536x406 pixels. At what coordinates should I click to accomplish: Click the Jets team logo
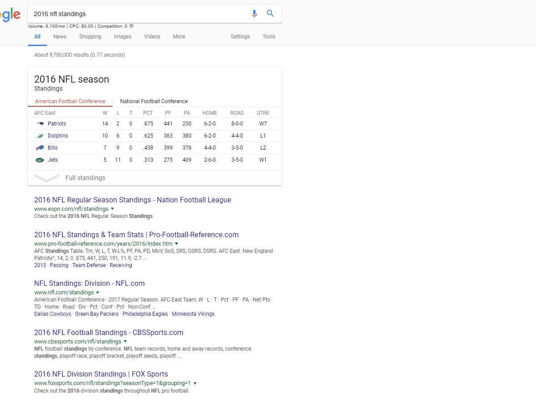40,160
